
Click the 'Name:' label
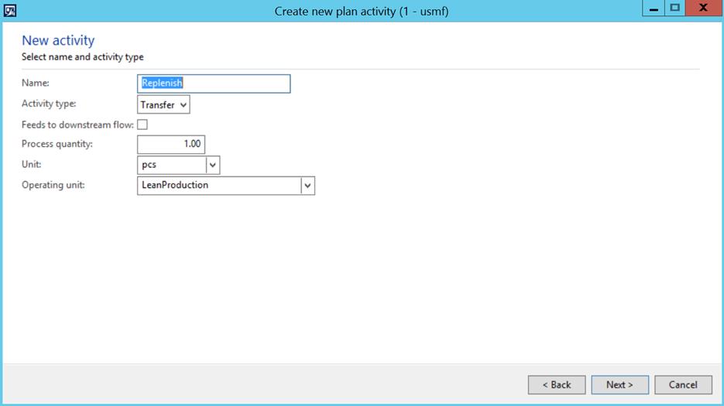click(x=36, y=83)
